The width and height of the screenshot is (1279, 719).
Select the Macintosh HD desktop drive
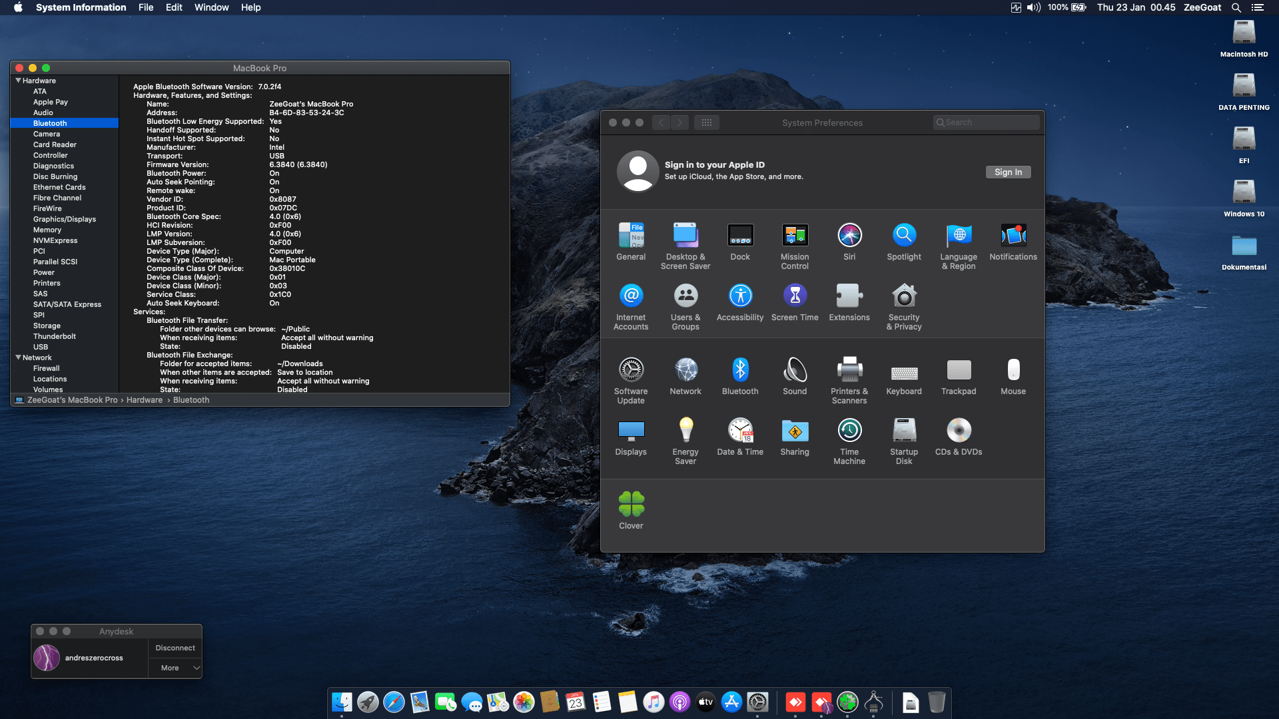click(1244, 39)
